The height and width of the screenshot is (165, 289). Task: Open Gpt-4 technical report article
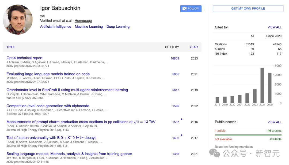pos(24,58)
